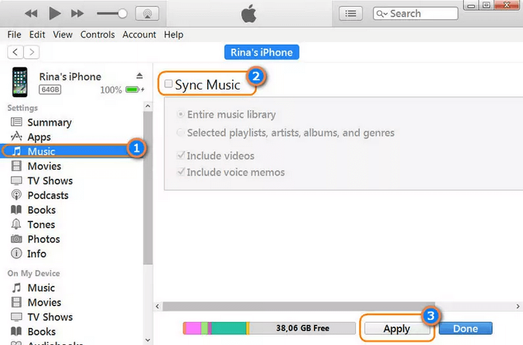This screenshot has height=345, width=523.
Task: Click the fast forward next track button
Action: point(77,14)
